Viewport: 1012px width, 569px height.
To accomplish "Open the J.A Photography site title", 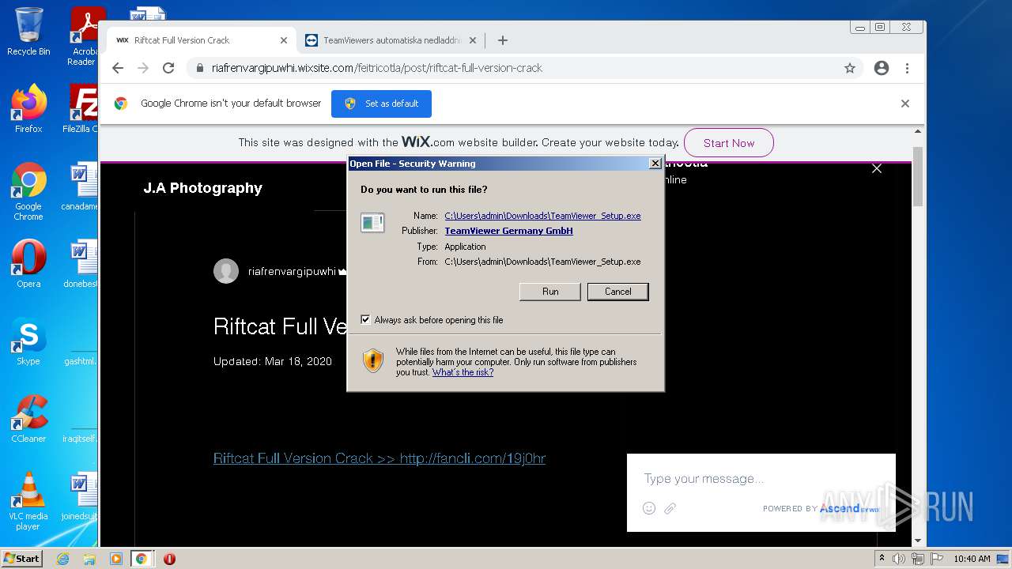I will pyautogui.click(x=202, y=188).
